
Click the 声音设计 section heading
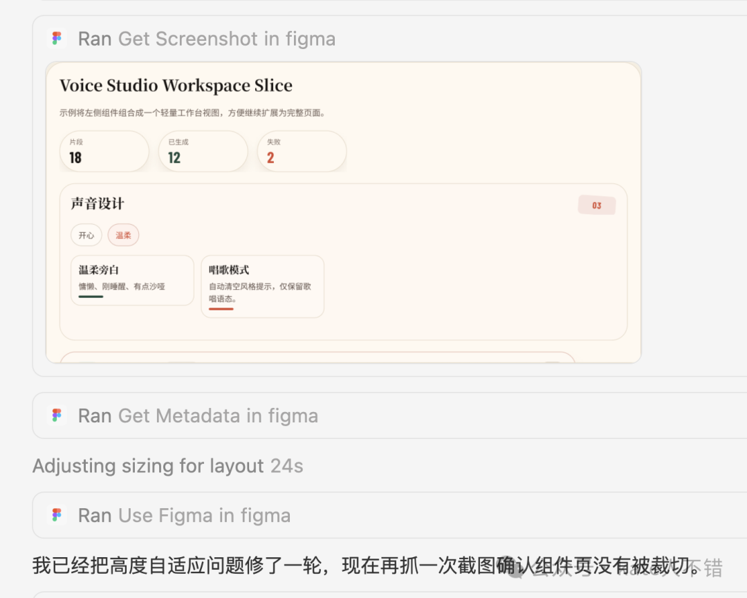coord(98,204)
